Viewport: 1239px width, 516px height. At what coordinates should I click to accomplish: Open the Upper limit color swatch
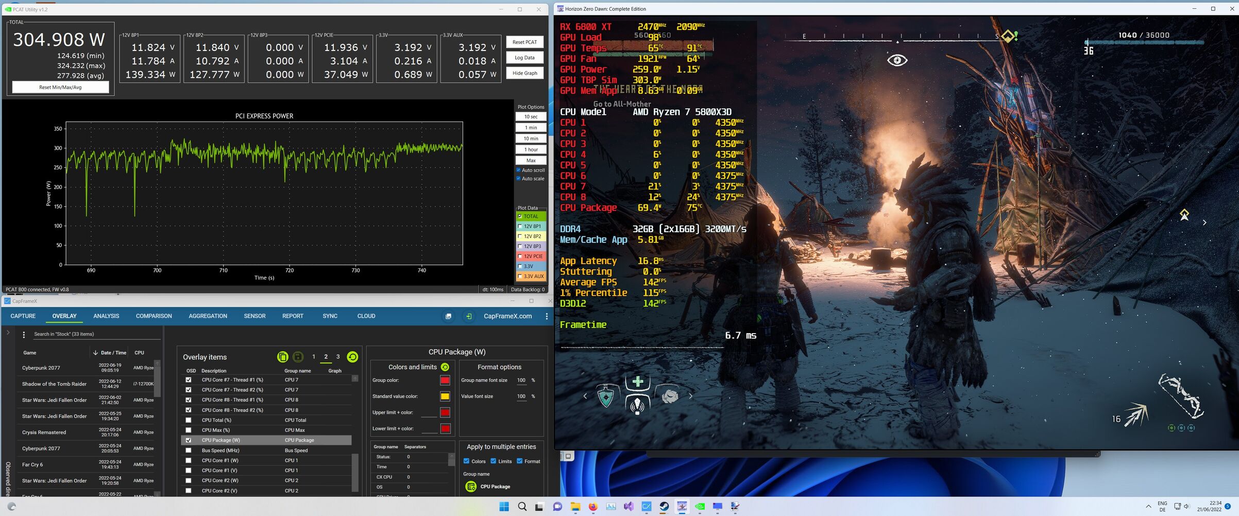click(445, 412)
